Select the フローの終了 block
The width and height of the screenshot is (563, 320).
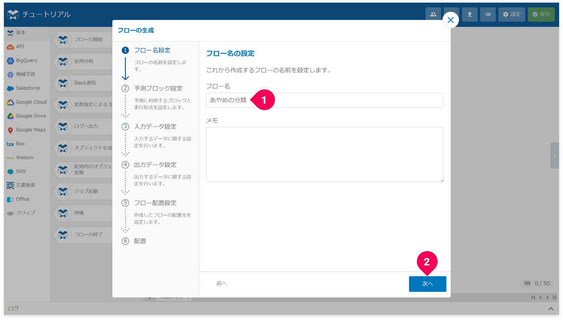tap(83, 235)
